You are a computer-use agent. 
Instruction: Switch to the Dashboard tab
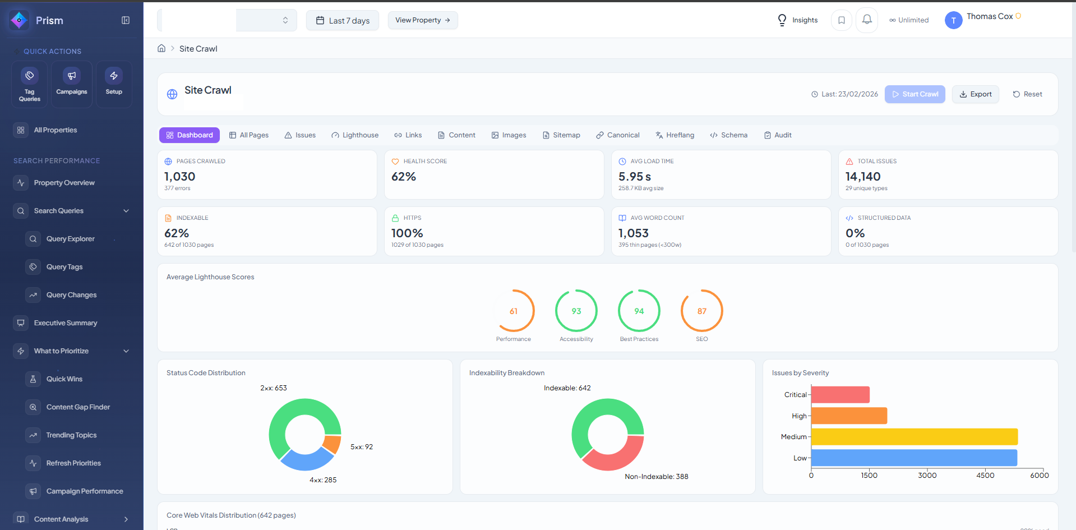pos(190,135)
